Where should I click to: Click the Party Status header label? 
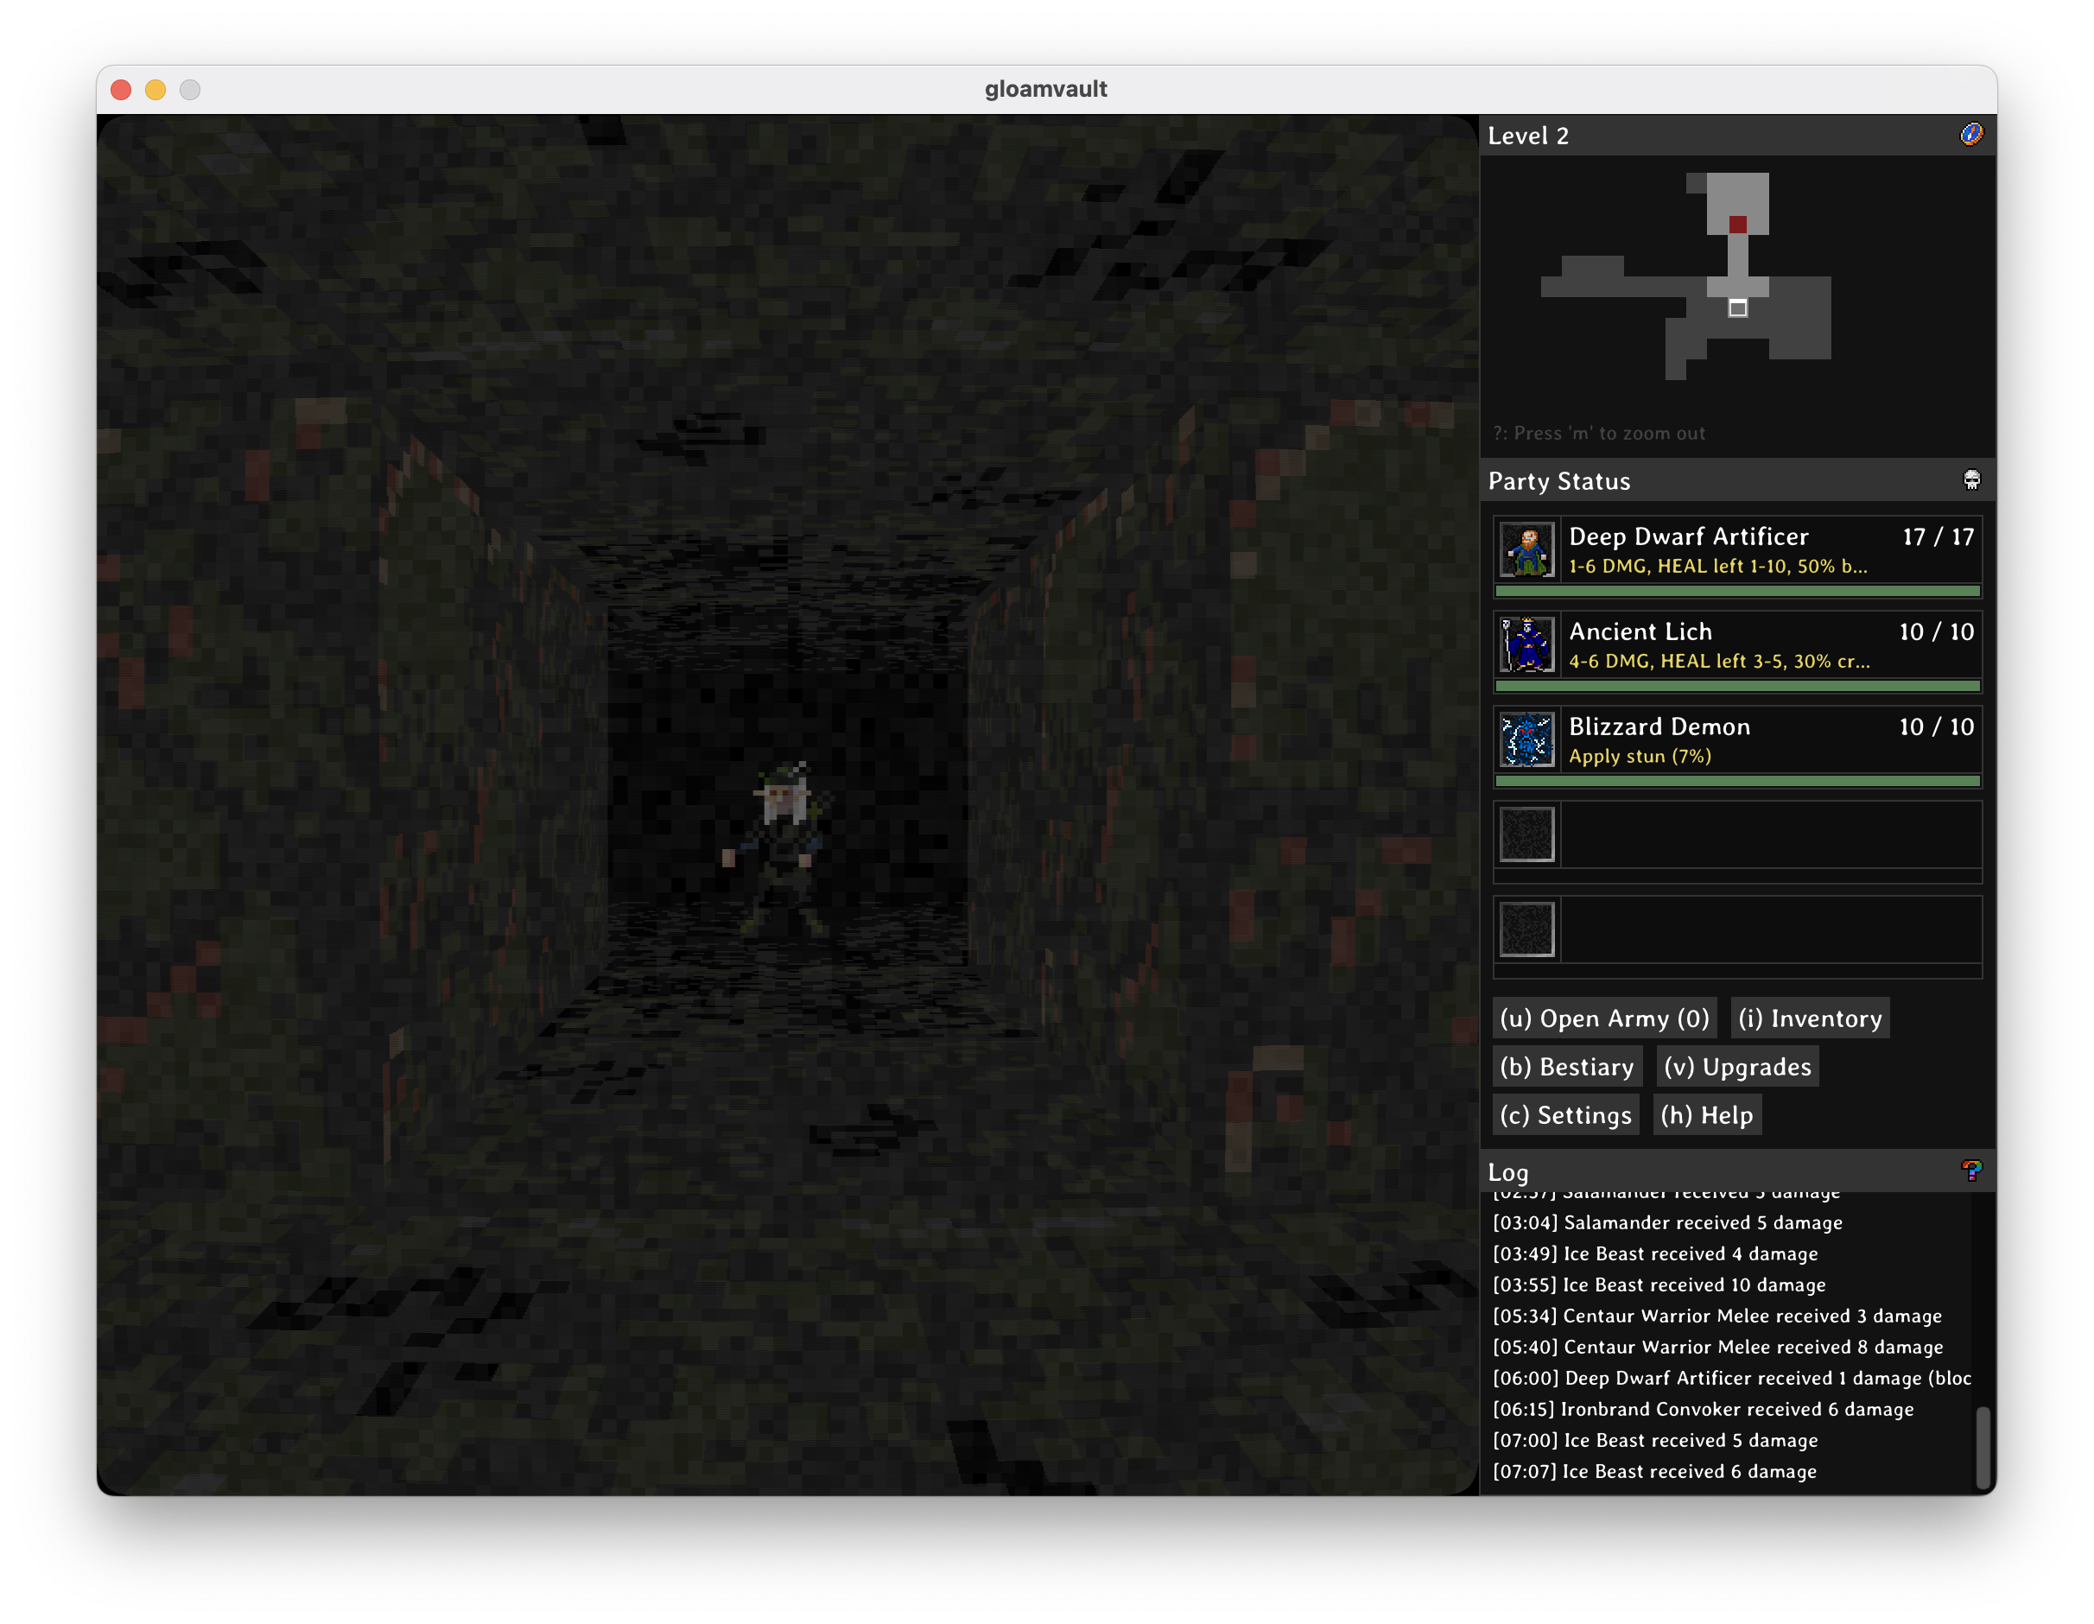(1559, 481)
